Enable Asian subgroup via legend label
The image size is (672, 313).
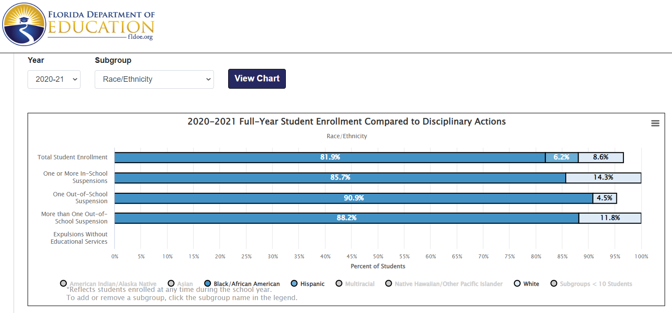pos(186,284)
